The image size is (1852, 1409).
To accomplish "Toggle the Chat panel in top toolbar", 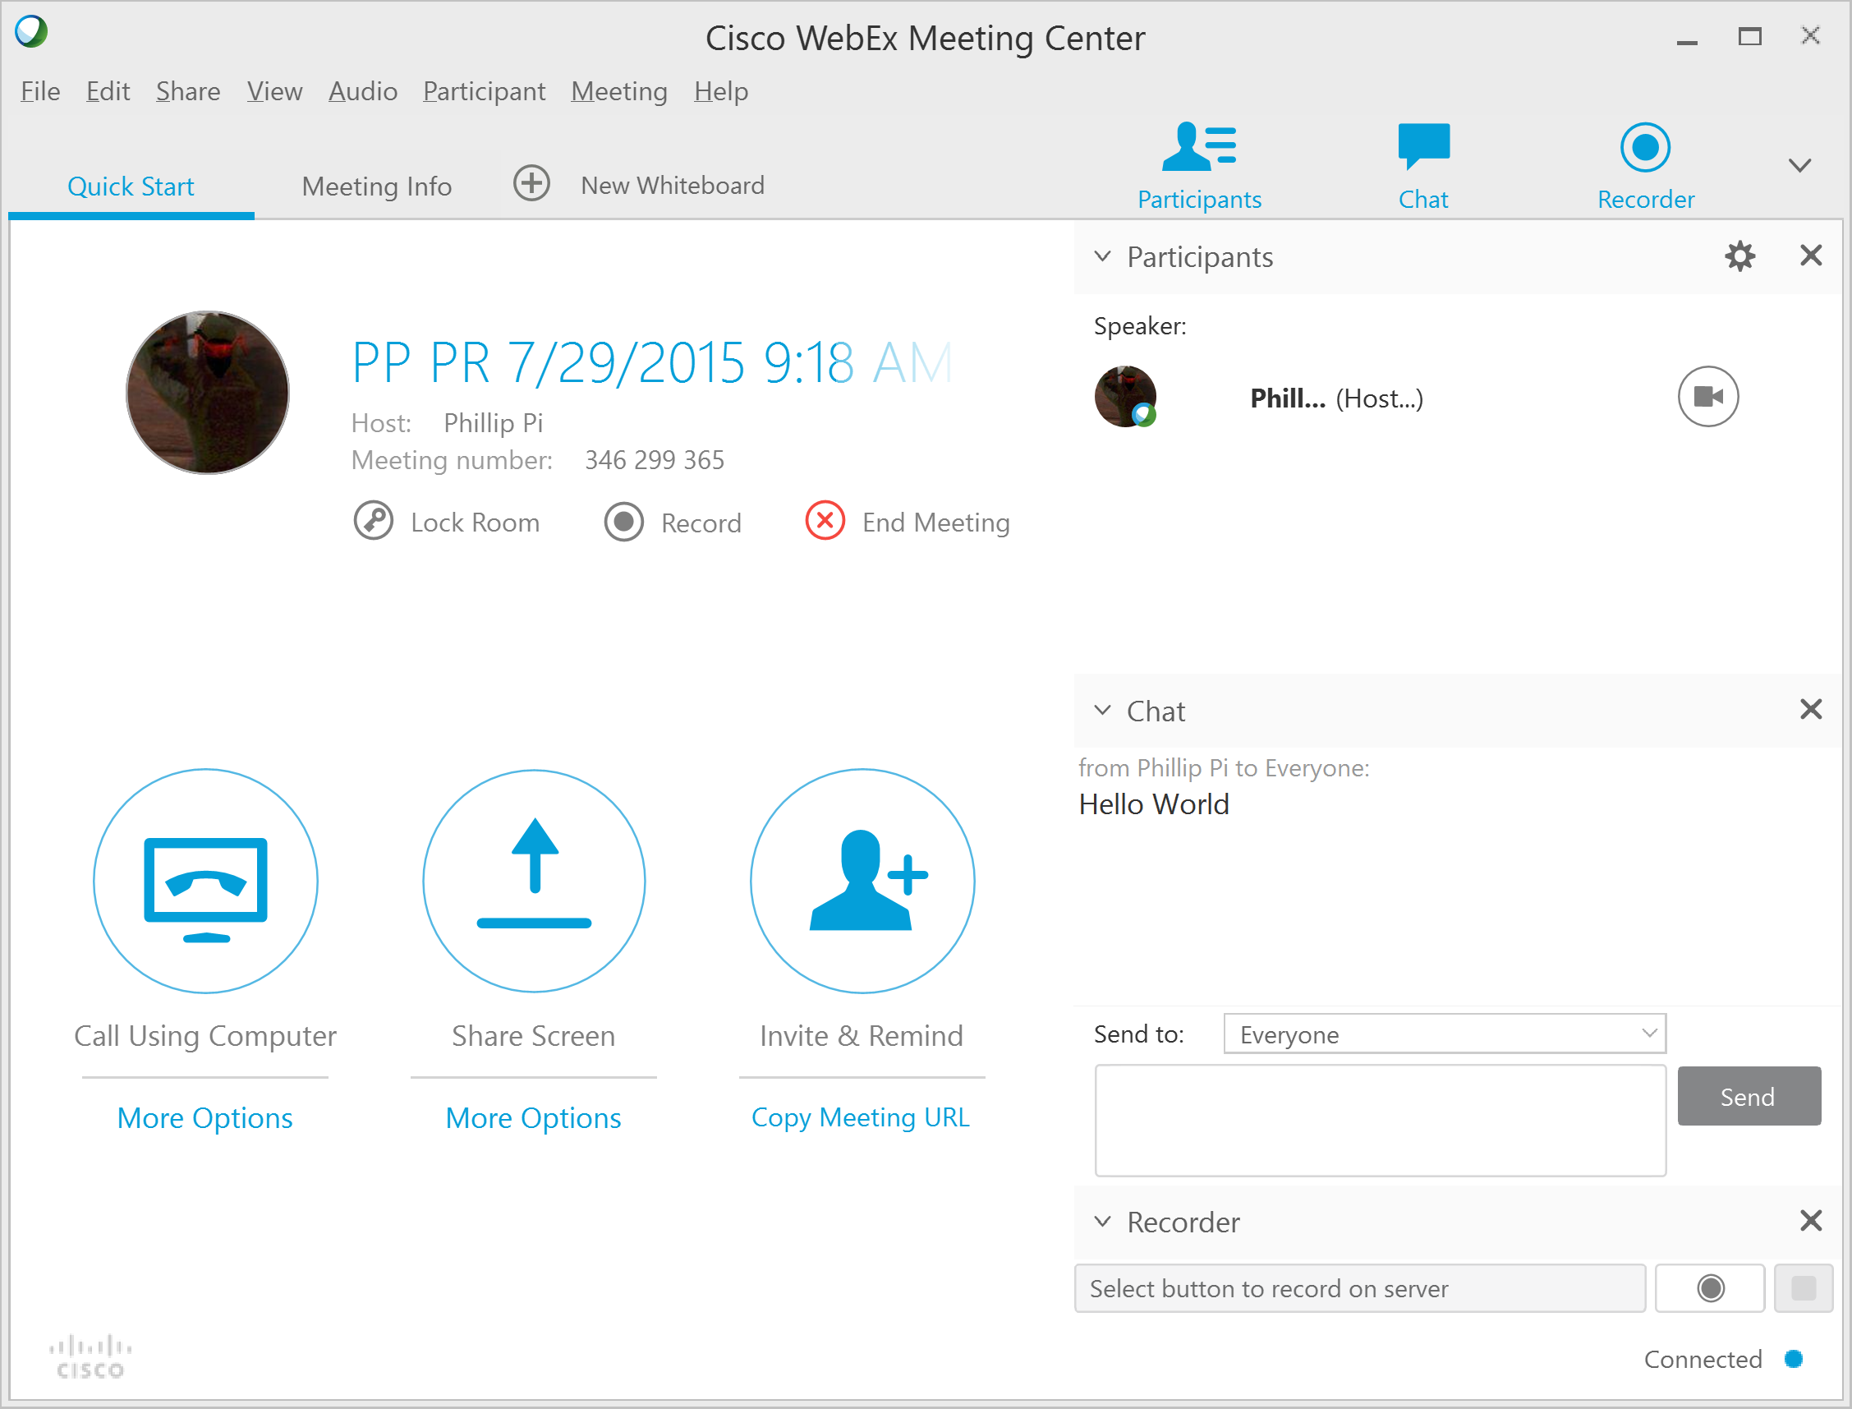I will coord(1422,165).
